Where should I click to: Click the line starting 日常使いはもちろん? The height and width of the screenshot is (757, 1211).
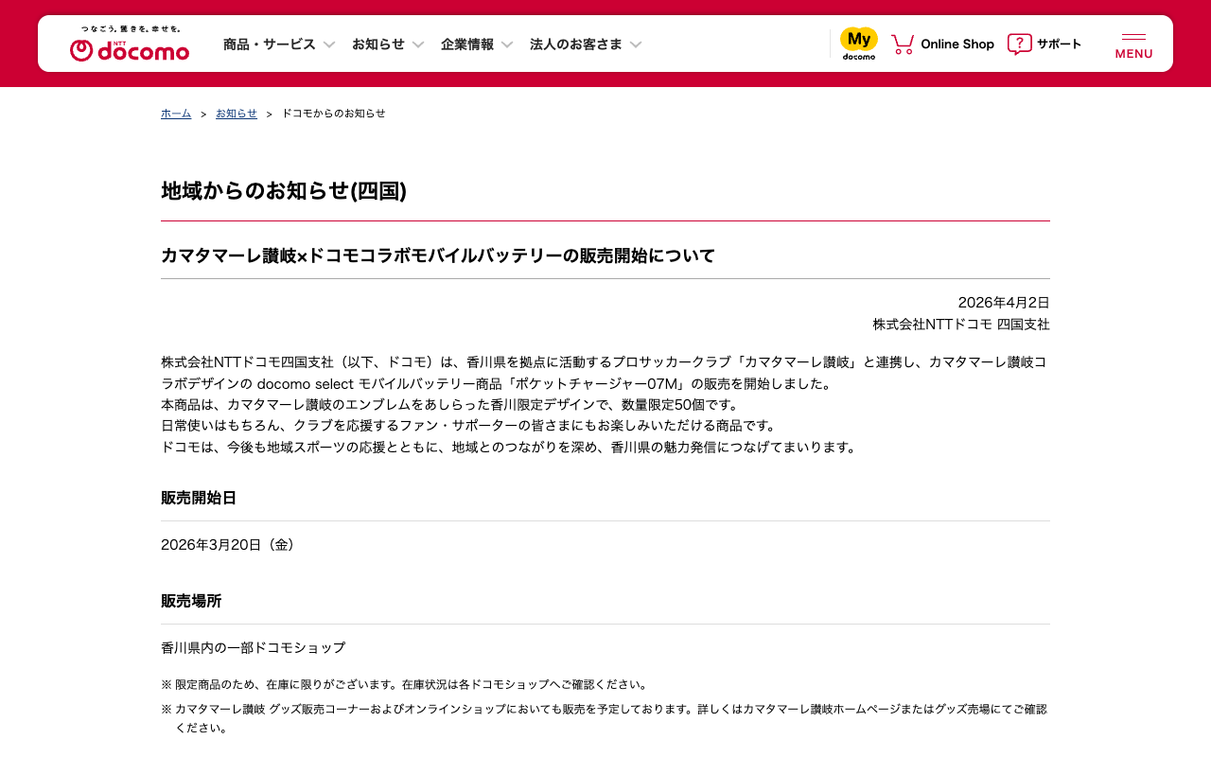tap(469, 426)
